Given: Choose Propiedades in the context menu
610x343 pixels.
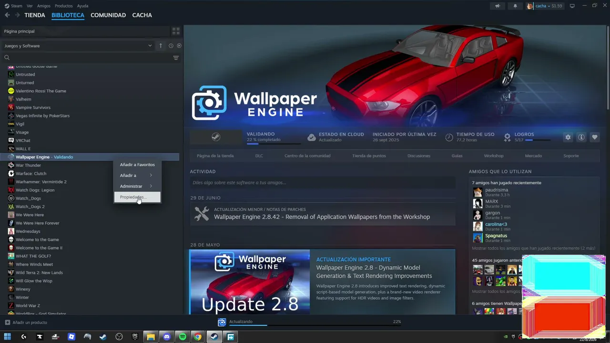Looking at the screenshot, I should pyautogui.click(x=137, y=197).
